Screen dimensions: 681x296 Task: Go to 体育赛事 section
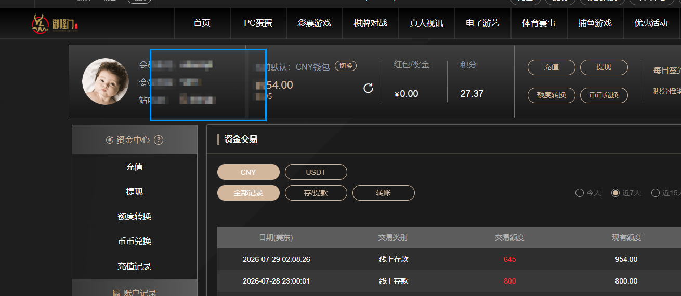[x=539, y=23]
